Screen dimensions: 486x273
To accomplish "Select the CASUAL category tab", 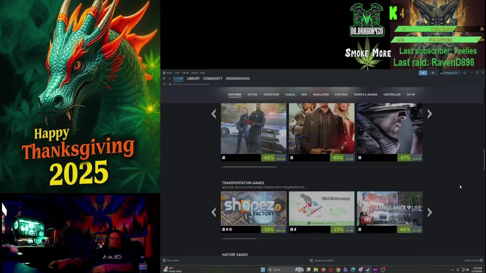I will (290, 94).
